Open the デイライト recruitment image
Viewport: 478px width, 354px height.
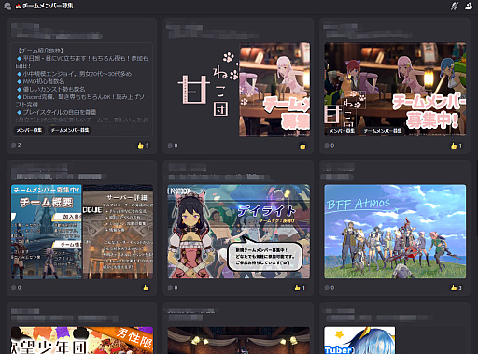[239, 232]
